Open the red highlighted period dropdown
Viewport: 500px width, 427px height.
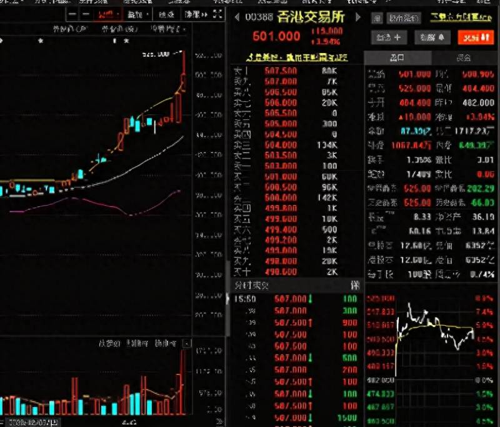[108, 14]
